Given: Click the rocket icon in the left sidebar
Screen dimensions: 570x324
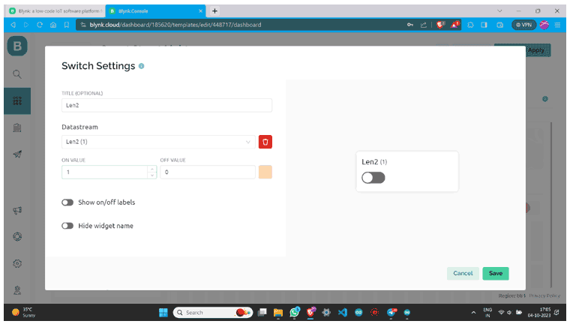Looking at the screenshot, I should pos(17,154).
